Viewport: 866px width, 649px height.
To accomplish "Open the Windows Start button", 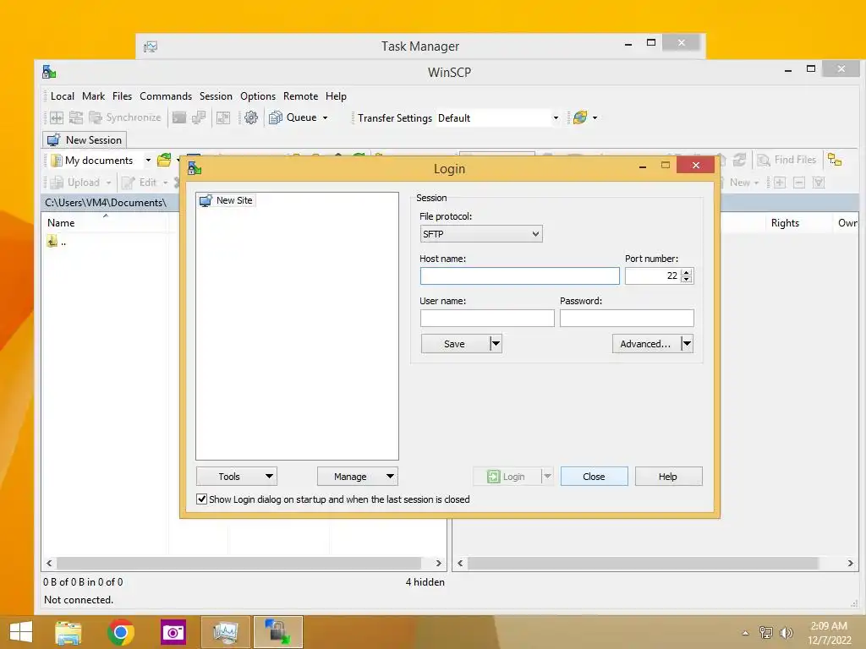I will coord(21,632).
